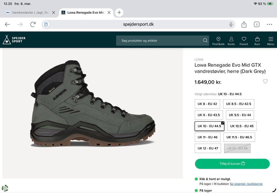The height and width of the screenshot is (193, 277).
Task: Reload the page with the refresh icon
Action: tap(33, 24)
